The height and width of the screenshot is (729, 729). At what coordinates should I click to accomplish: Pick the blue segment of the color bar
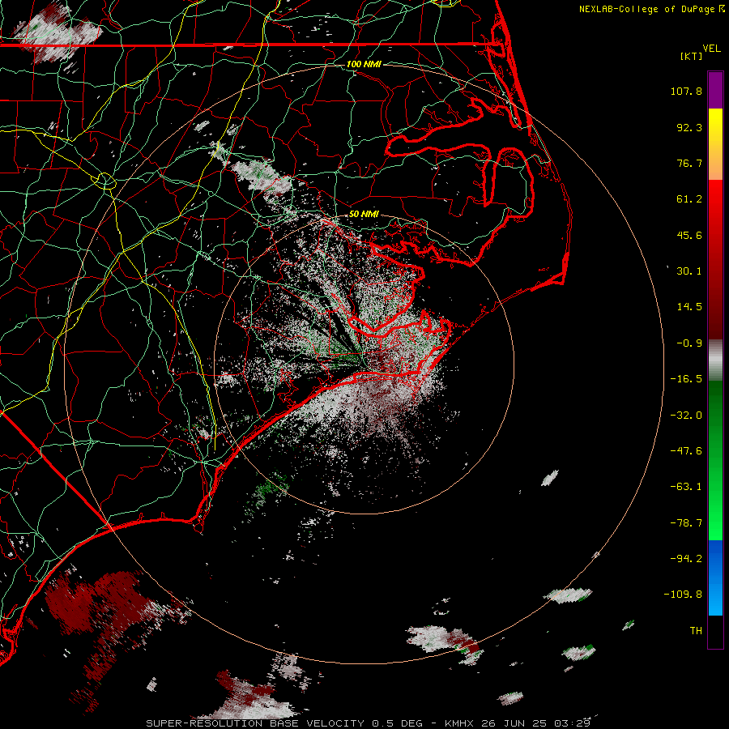(715, 578)
